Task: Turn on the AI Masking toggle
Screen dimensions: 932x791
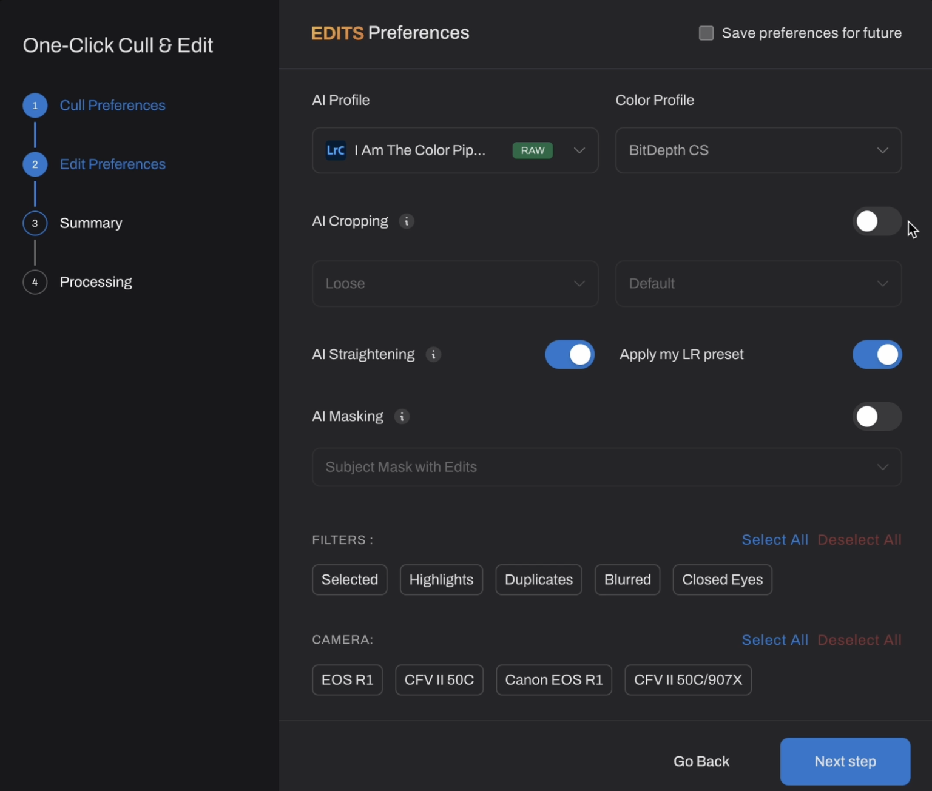Action: pyautogui.click(x=876, y=416)
